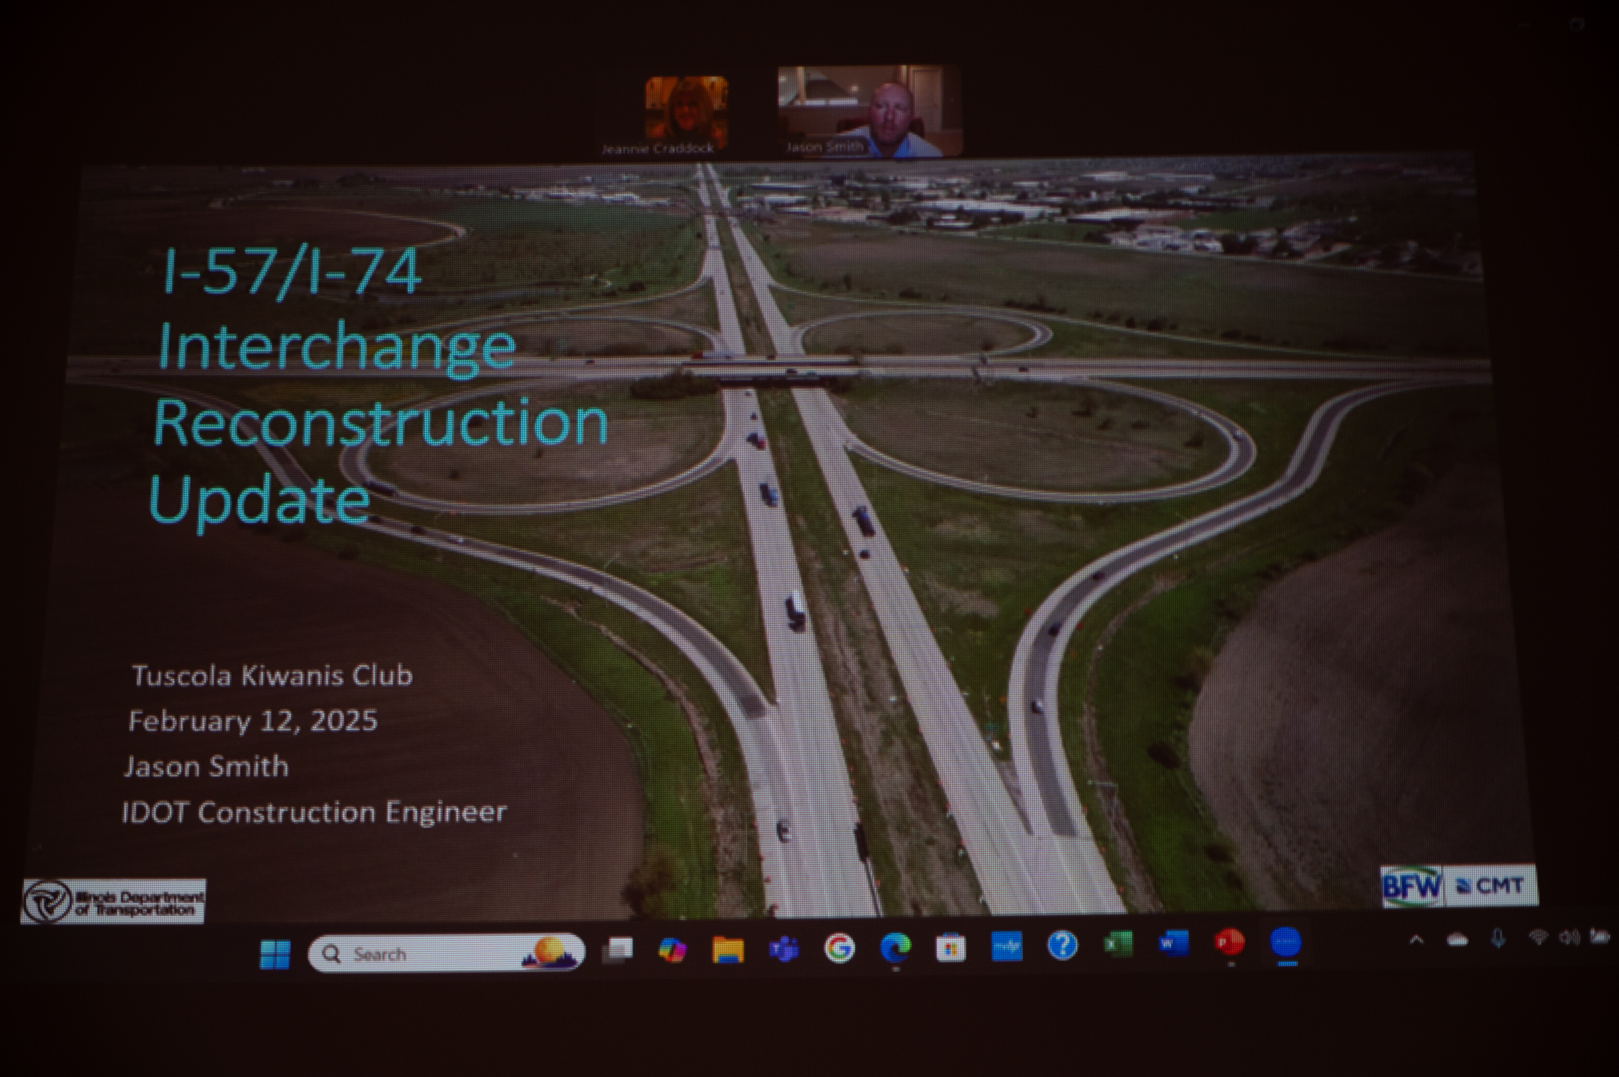
Task: Click the microphone tray icon
Action: [x=1498, y=938]
